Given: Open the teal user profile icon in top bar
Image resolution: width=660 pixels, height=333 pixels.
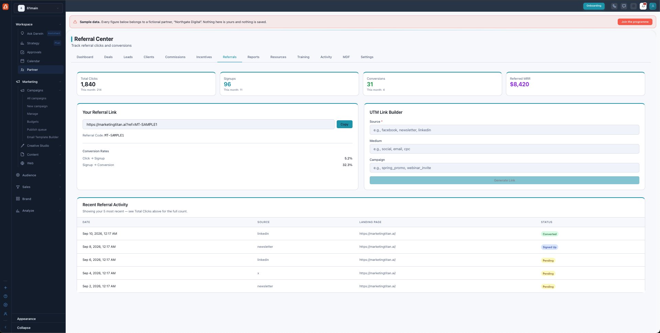Looking at the screenshot, I should [x=652, y=6].
